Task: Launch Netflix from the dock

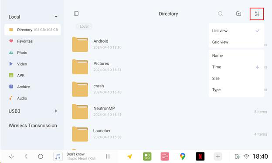Action: pos(200,156)
